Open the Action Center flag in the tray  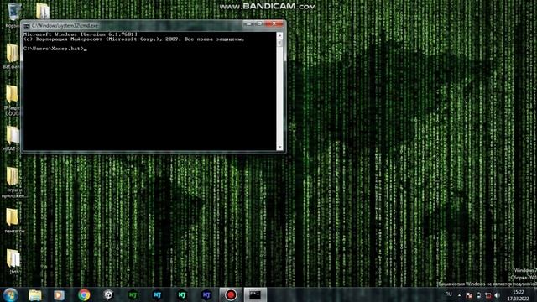[469, 295]
